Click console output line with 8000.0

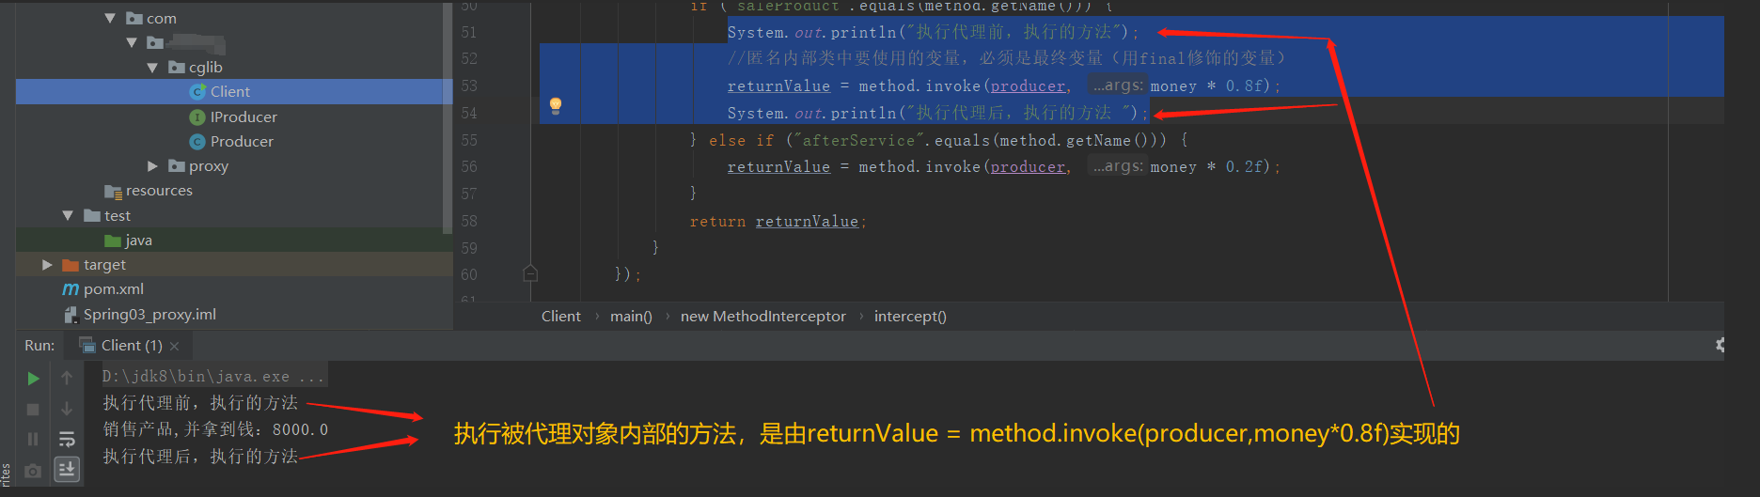coord(215,429)
